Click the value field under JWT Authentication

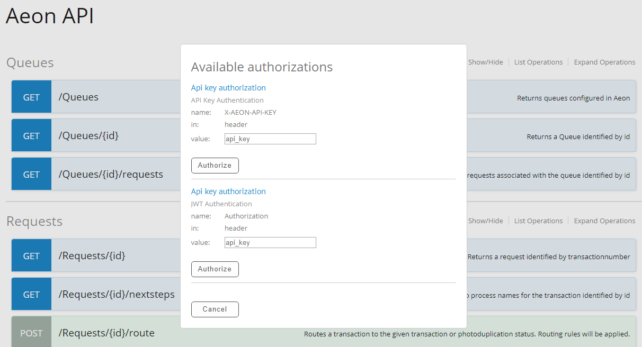coord(270,242)
